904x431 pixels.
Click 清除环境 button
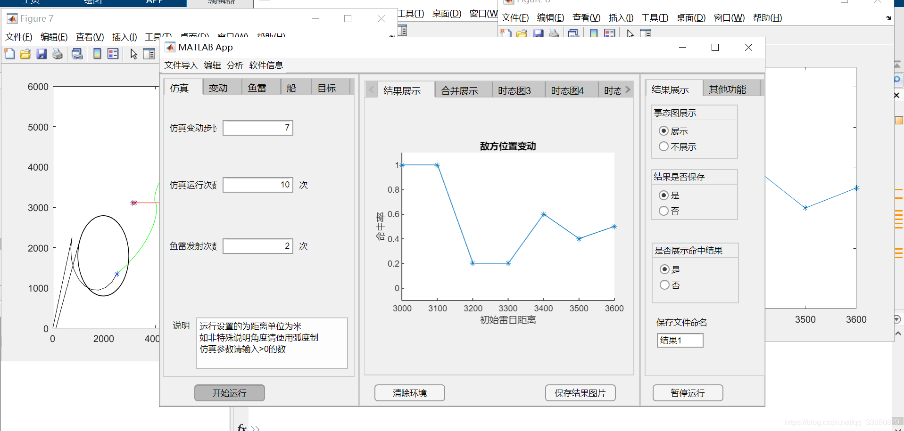click(x=410, y=393)
